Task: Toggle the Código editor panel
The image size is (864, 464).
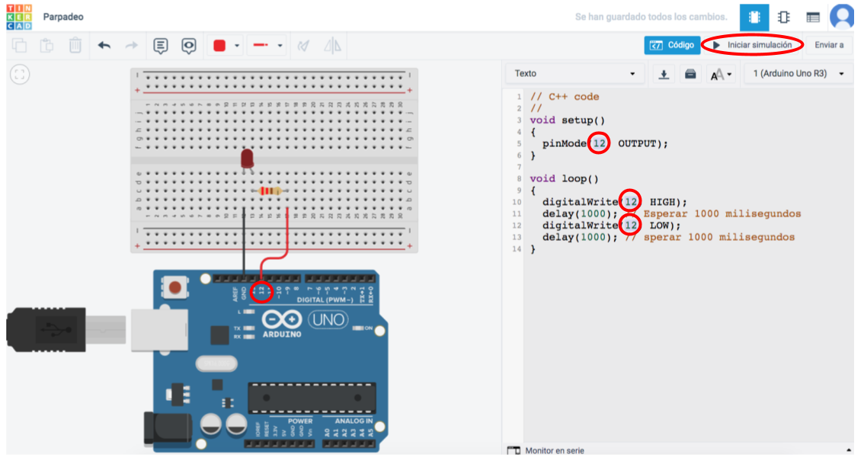Action: [x=672, y=45]
